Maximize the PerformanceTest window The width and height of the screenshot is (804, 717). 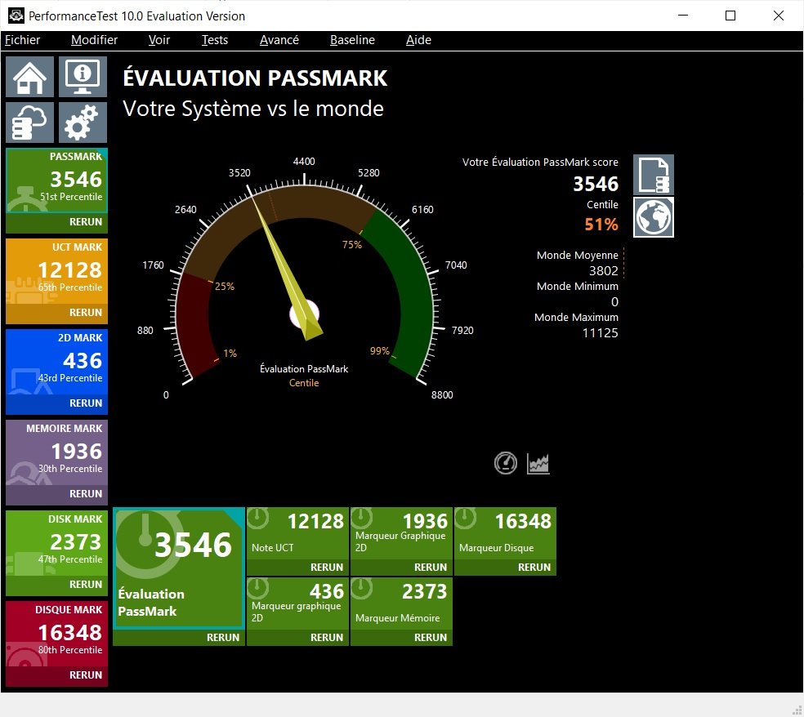(x=730, y=16)
